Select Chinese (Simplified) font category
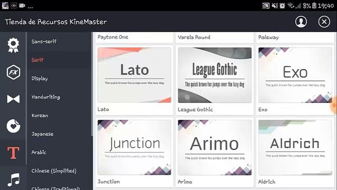The height and width of the screenshot is (190, 337). 54,171
